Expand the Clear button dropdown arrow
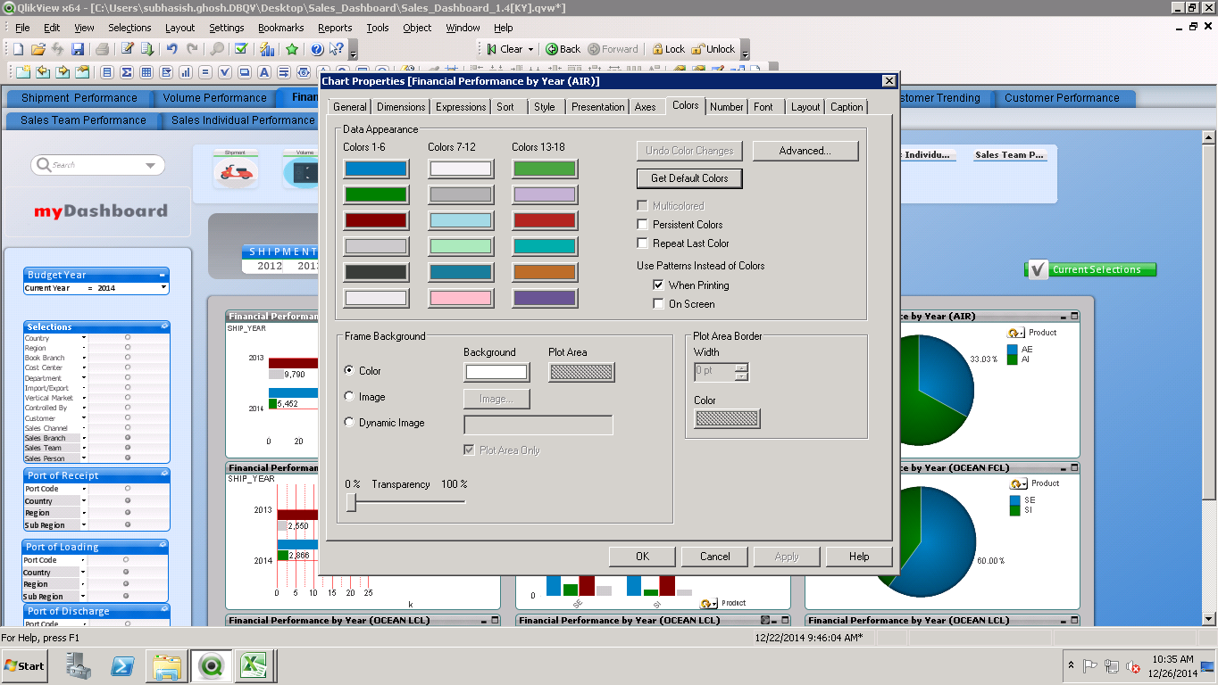This screenshot has height=685, width=1218. (x=530, y=50)
